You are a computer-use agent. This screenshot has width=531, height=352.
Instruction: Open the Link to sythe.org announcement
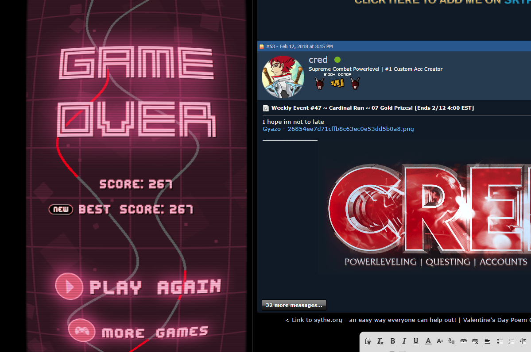(x=374, y=320)
